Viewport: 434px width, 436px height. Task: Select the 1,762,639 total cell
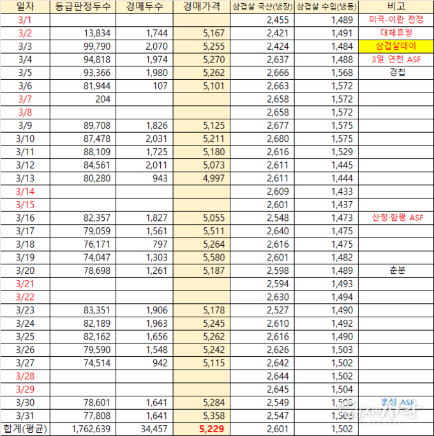[91, 429]
